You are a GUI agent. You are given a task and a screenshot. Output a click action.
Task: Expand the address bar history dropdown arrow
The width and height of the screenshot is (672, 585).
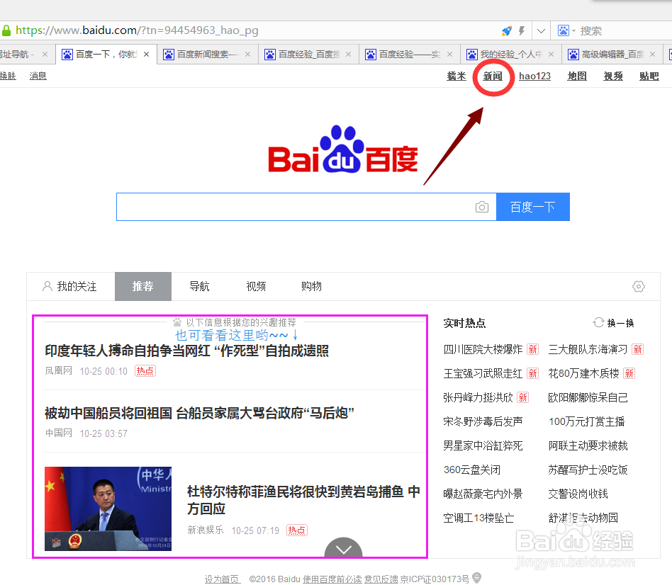[x=541, y=31]
